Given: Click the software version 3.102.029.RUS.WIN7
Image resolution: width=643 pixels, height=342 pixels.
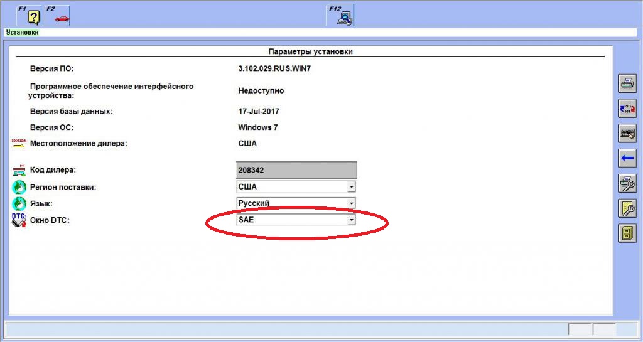Looking at the screenshot, I should tap(274, 68).
